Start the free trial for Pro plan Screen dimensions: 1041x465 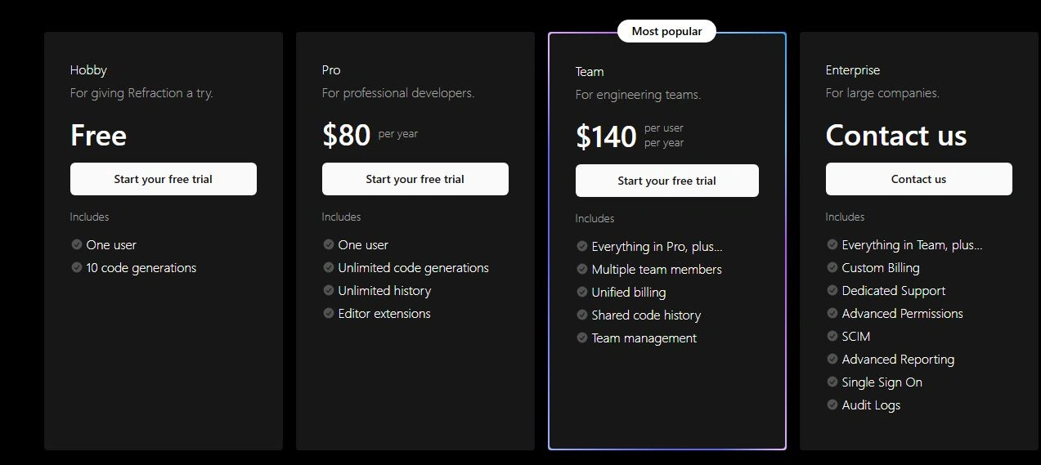point(415,179)
